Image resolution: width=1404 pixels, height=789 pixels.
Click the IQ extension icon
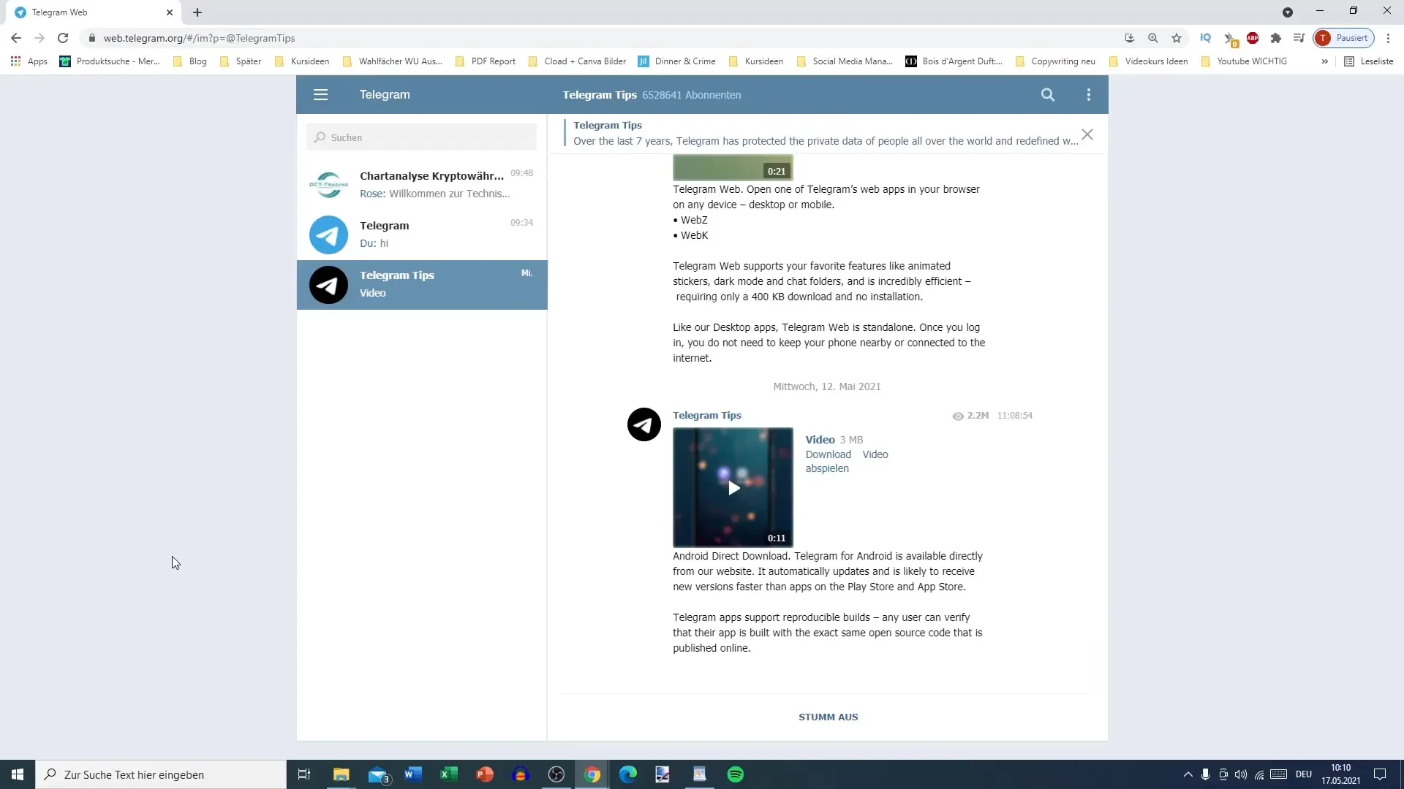[1206, 38]
